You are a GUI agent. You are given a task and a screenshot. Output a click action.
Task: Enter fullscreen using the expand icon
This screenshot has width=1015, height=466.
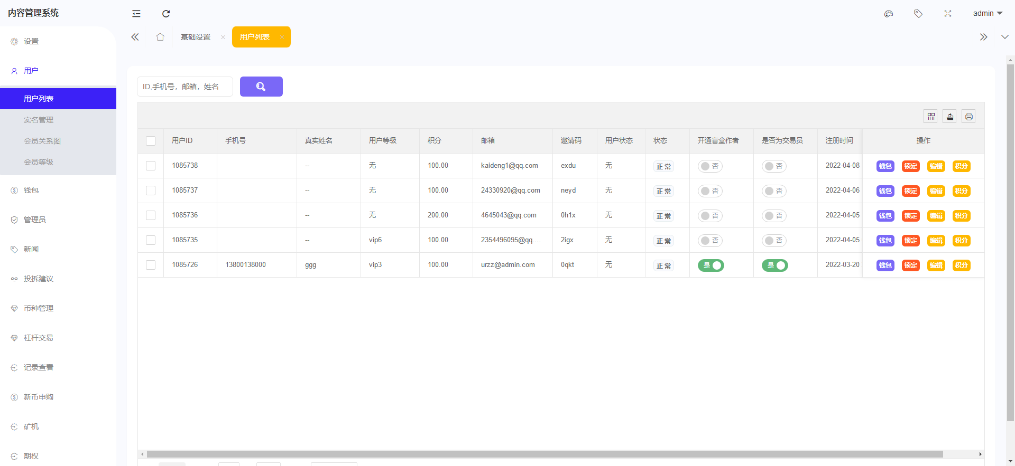(948, 14)
